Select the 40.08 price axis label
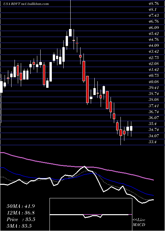 pos(153,82)
